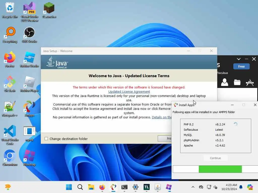Open the folder icon in AMPPS window
This screenshot has width=258, height=193.
(x=237, y=82)
